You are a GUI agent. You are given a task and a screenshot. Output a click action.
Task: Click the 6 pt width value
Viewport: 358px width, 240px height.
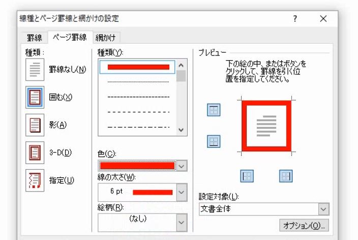pos(116,191)
